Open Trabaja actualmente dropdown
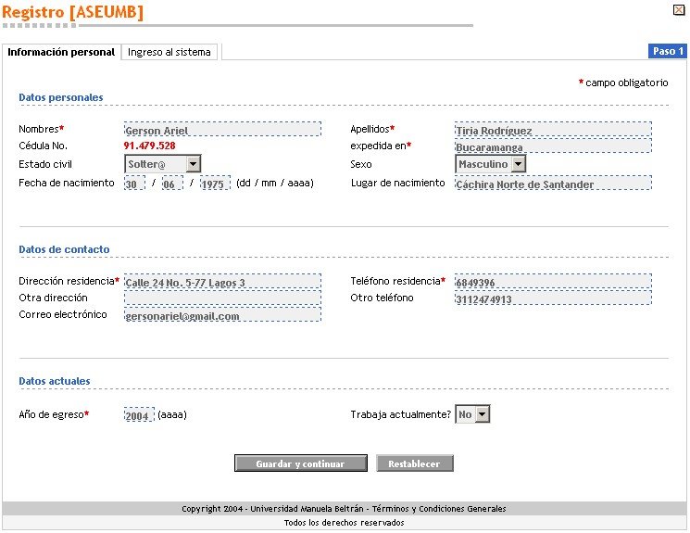The width and height of the screenshot is (690, 533). pos(482,415)
